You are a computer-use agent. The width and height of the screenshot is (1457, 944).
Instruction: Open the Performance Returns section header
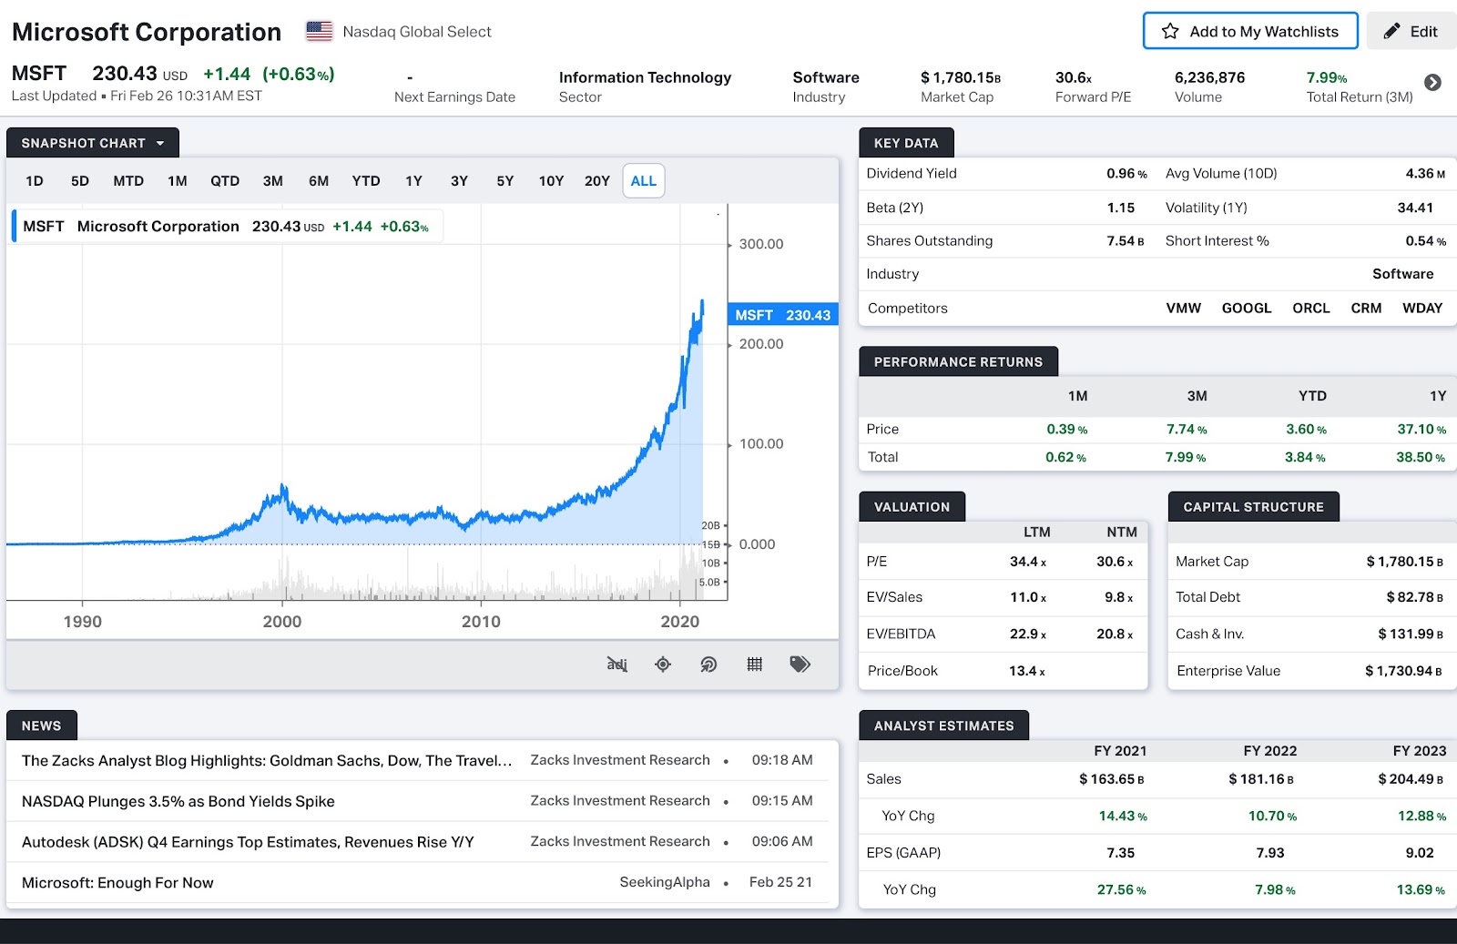click(958, 361)
